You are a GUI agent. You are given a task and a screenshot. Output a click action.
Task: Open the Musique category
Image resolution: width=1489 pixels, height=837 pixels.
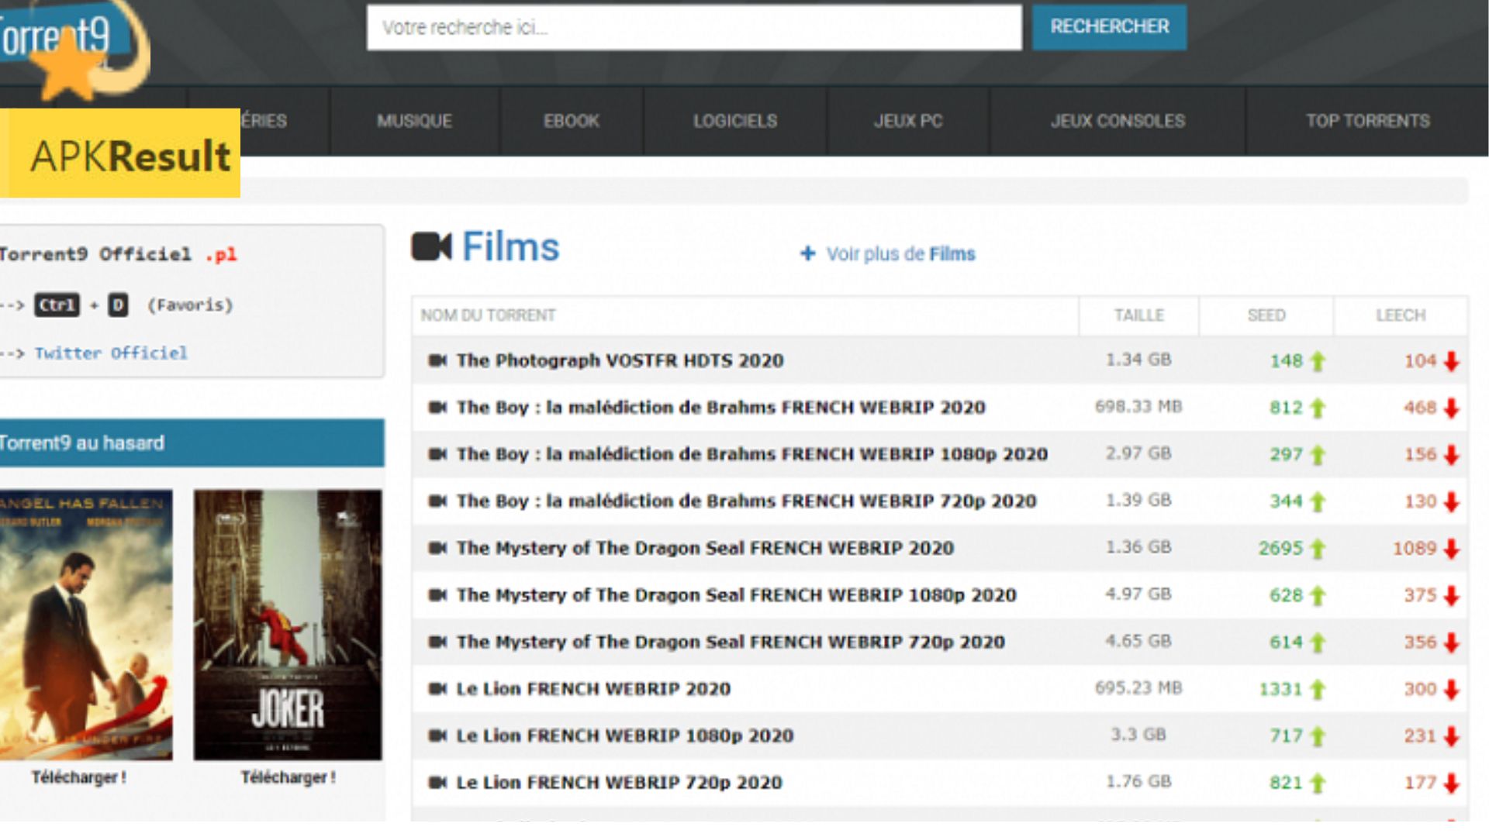tap(414, 121)
